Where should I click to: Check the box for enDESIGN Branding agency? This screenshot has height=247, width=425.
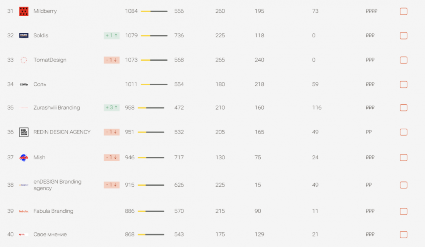[403, 185]
